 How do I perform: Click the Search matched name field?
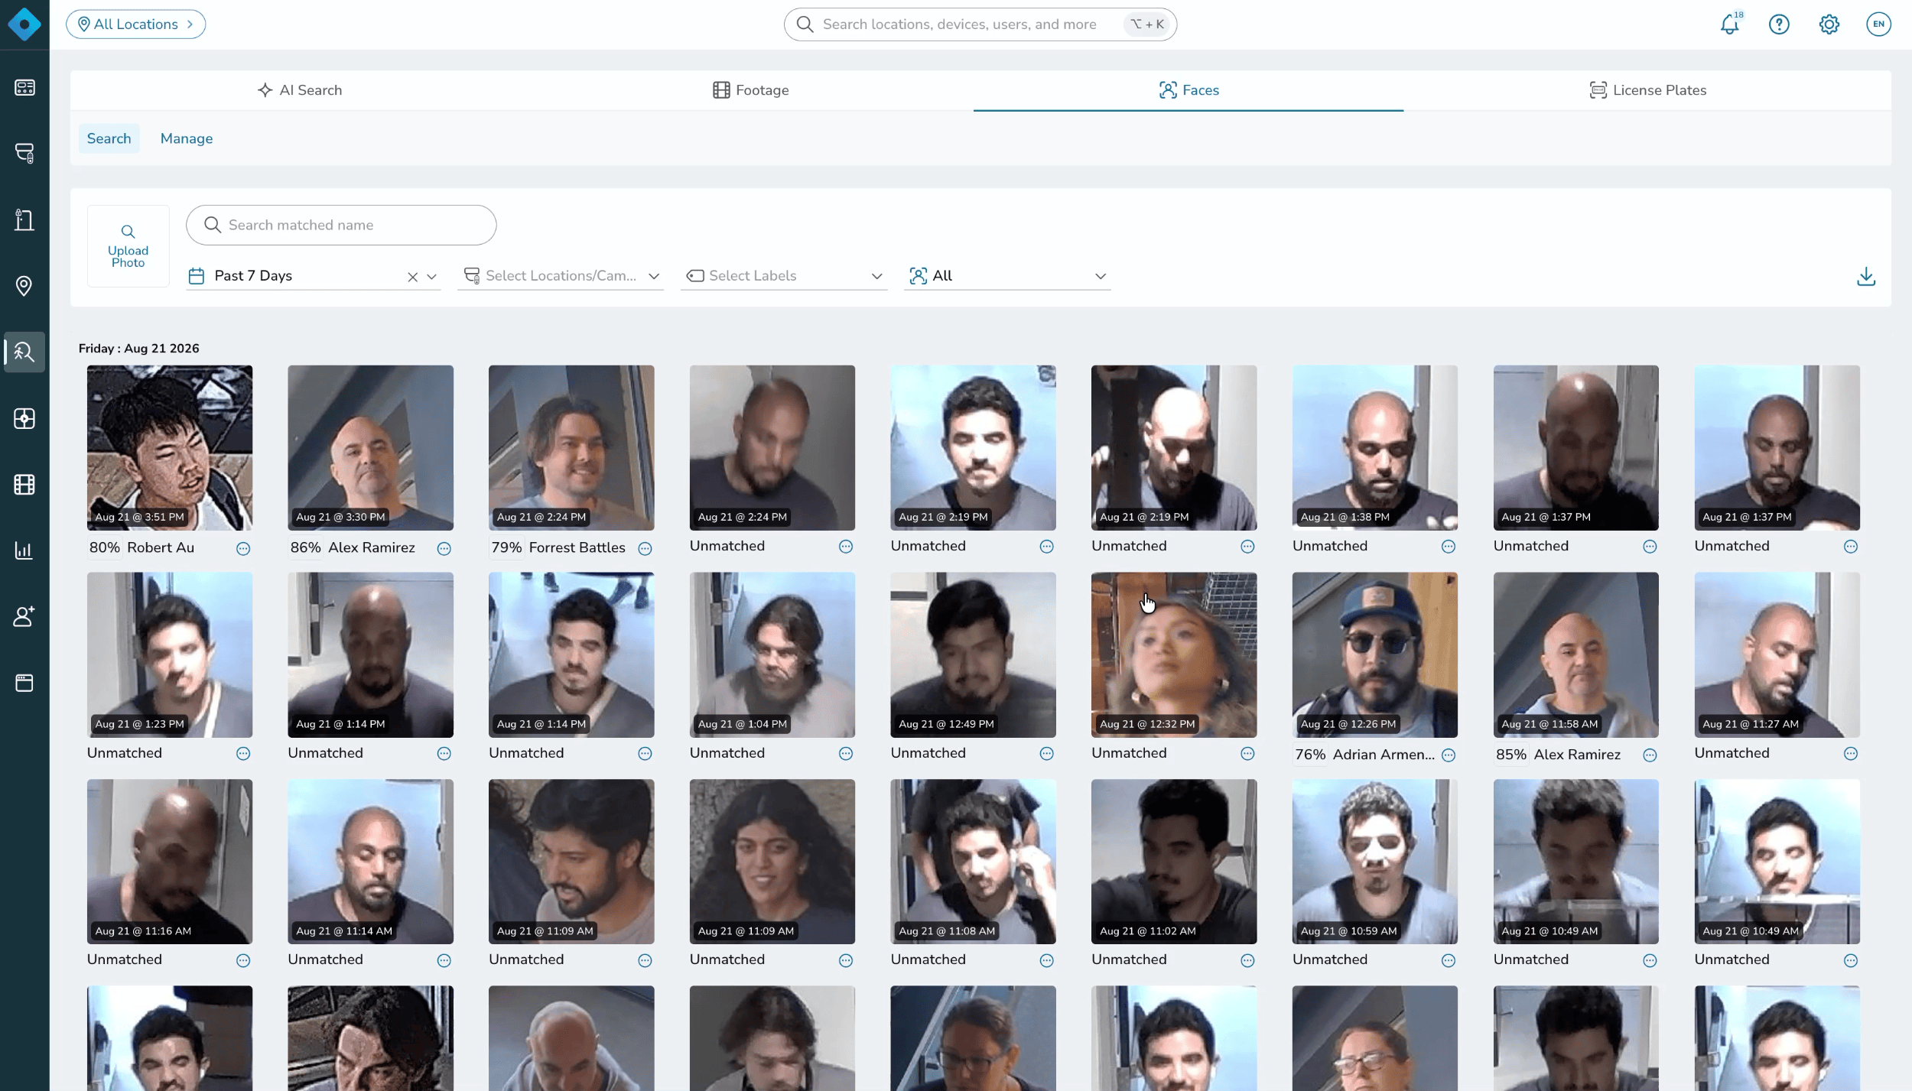pyautogui.click(x=341, y=225)
